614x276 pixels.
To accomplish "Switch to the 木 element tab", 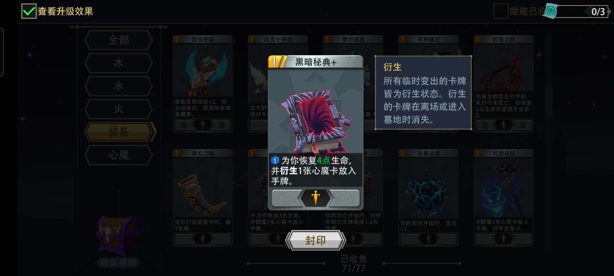I will tap(118, 64).
